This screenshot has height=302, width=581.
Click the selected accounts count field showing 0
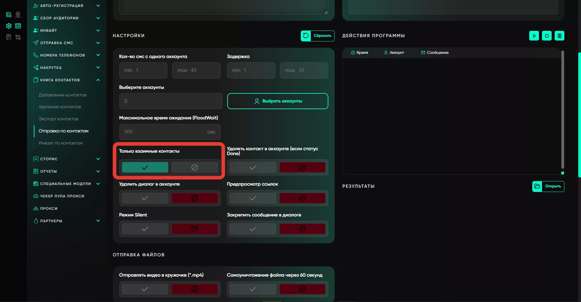[x=171, y=101]
